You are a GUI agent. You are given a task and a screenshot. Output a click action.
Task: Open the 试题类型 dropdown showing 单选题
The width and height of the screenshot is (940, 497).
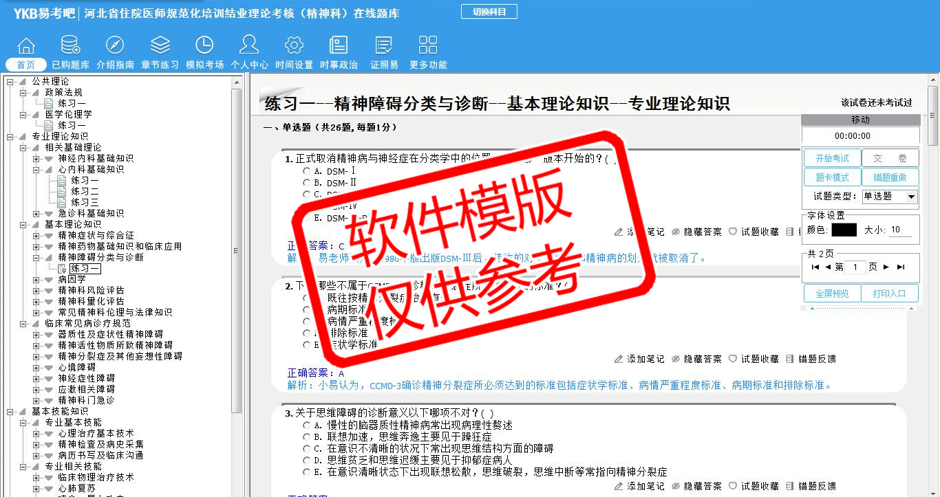click(x=890, y=197)
